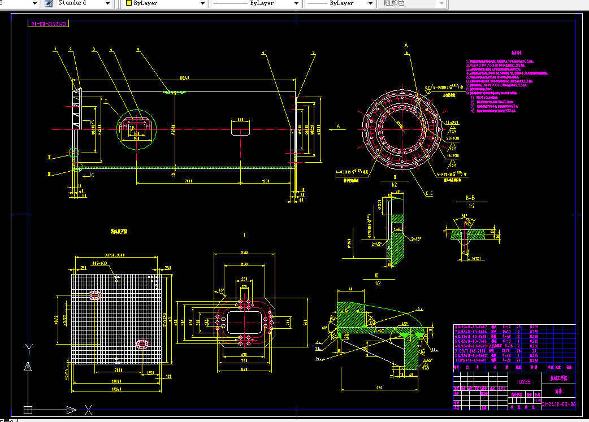
Task: Click the parts list row 3 GB/T standard cell
Action: [471, 351]
